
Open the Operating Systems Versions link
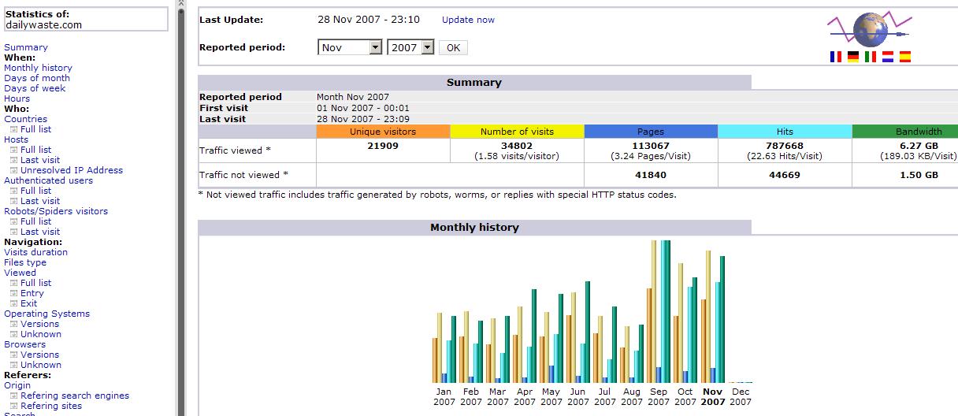[39, 324]
